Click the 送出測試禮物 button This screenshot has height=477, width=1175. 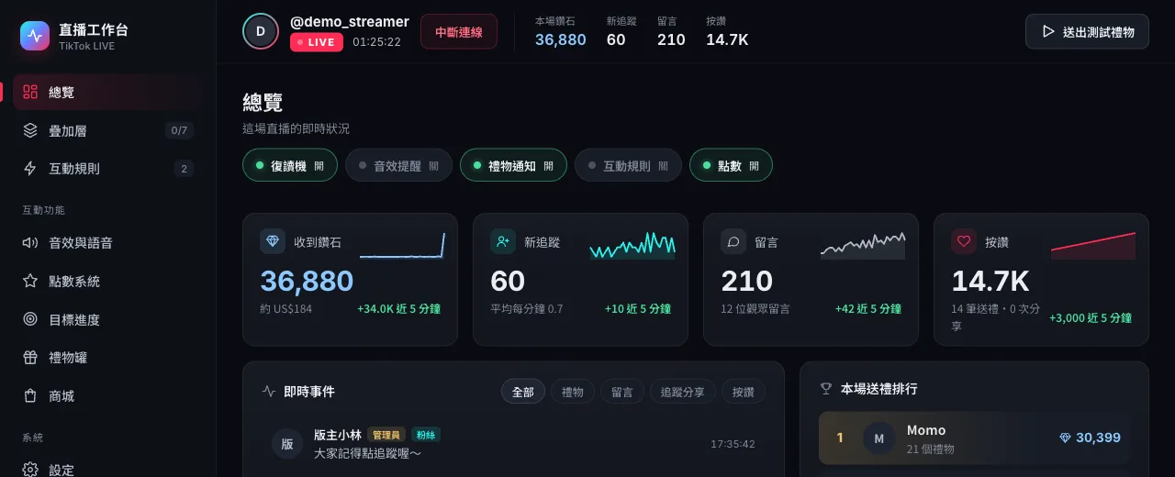pyautogui.click(x=1088, y=32)
